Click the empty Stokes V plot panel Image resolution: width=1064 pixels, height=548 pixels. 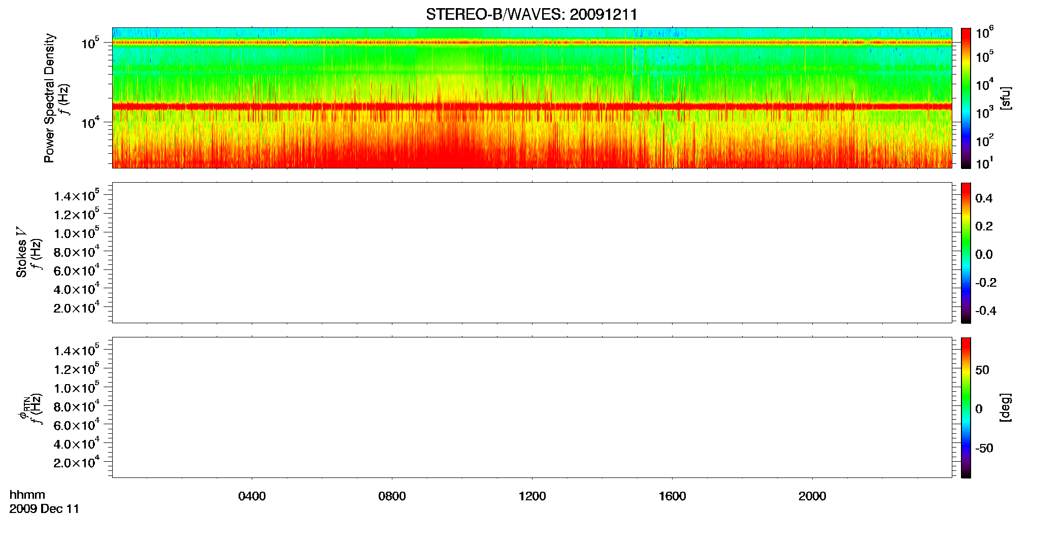531,253
